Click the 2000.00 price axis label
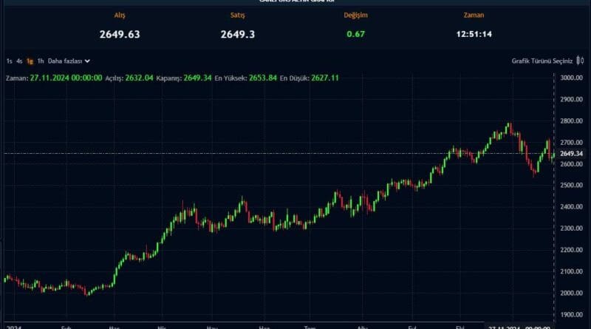591x329 pixels. coord(571,293)
